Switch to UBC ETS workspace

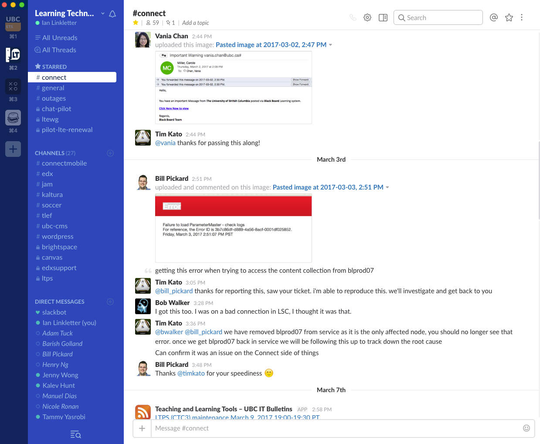click(13, 23)
